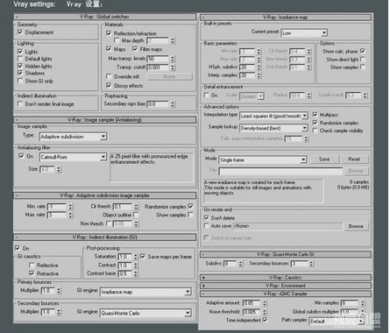This screenshot has height=333, width=390.
Task: Enable Detail enhancement On checkbox
Action: coord(207,95)
